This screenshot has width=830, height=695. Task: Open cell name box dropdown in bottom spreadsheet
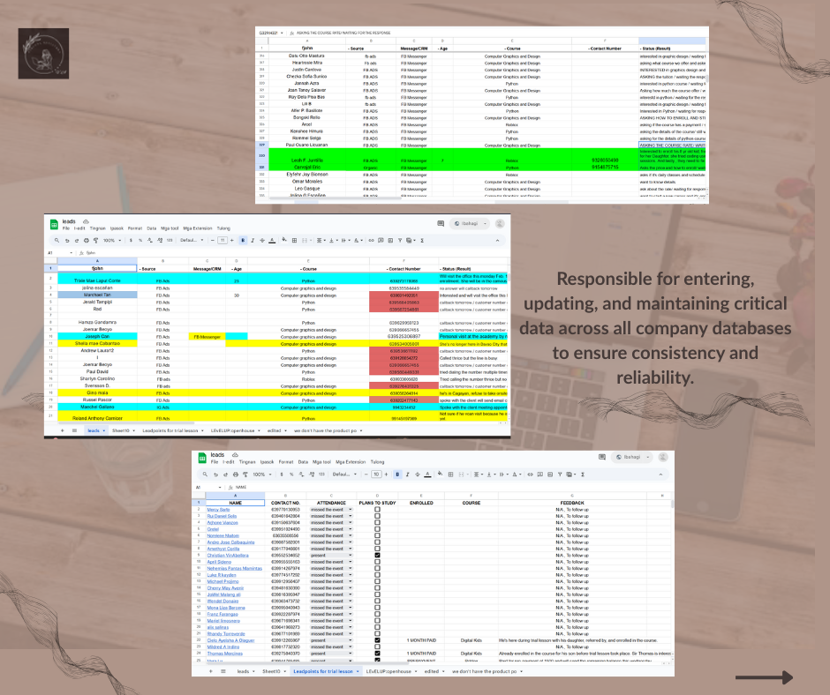tap(219, 487)
